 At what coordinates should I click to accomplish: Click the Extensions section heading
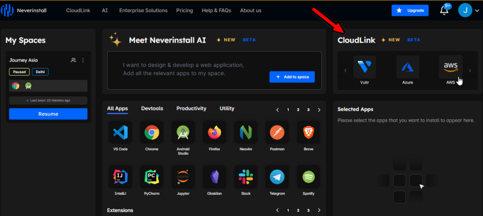(x=120, y=210)
